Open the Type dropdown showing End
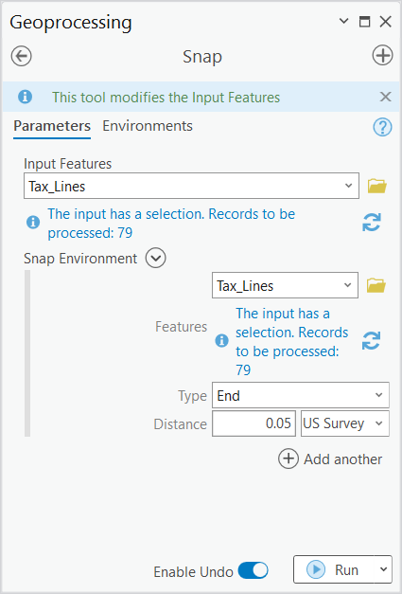Screen dimensions: 402x594 [300, 395]
